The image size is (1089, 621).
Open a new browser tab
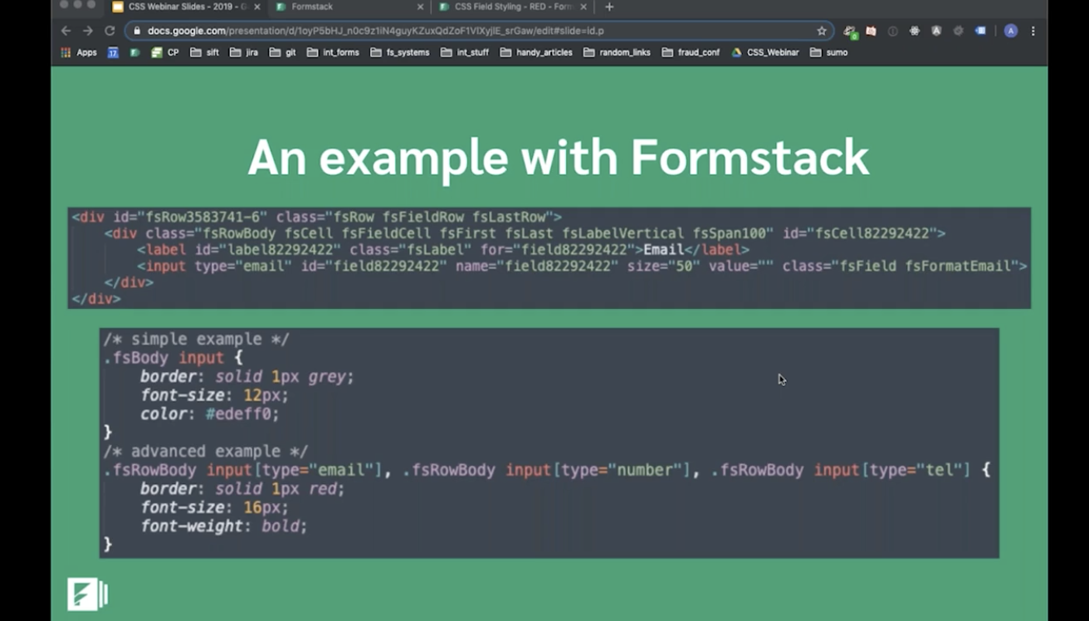pyautogui.click(x=609, y=7)
